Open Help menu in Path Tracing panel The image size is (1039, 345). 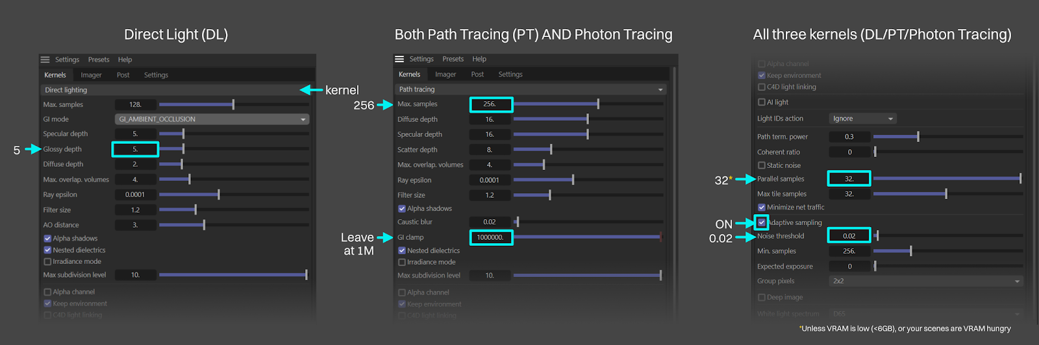[x=479, y=59]
